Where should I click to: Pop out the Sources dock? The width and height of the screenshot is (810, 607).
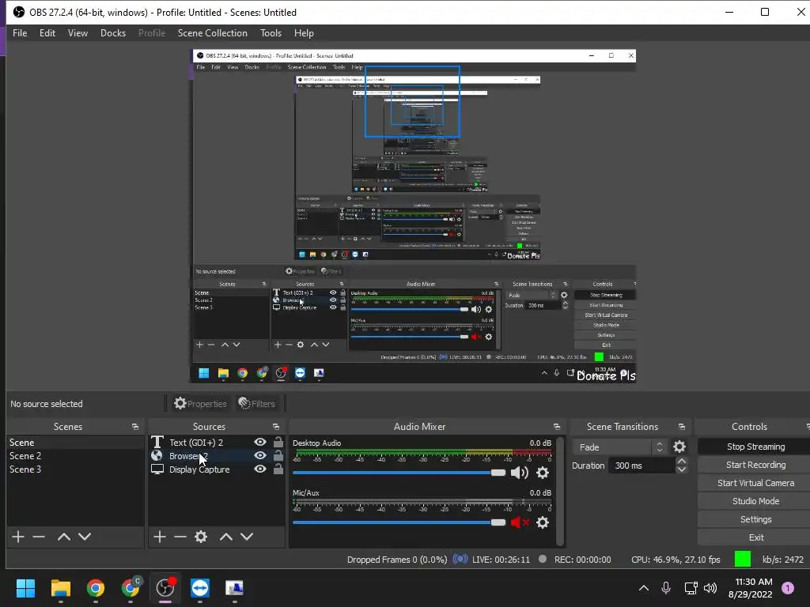coord(276,427)
